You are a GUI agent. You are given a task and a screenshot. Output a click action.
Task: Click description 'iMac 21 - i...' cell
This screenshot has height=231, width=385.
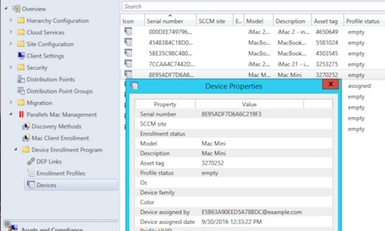(x=293, y=64)
